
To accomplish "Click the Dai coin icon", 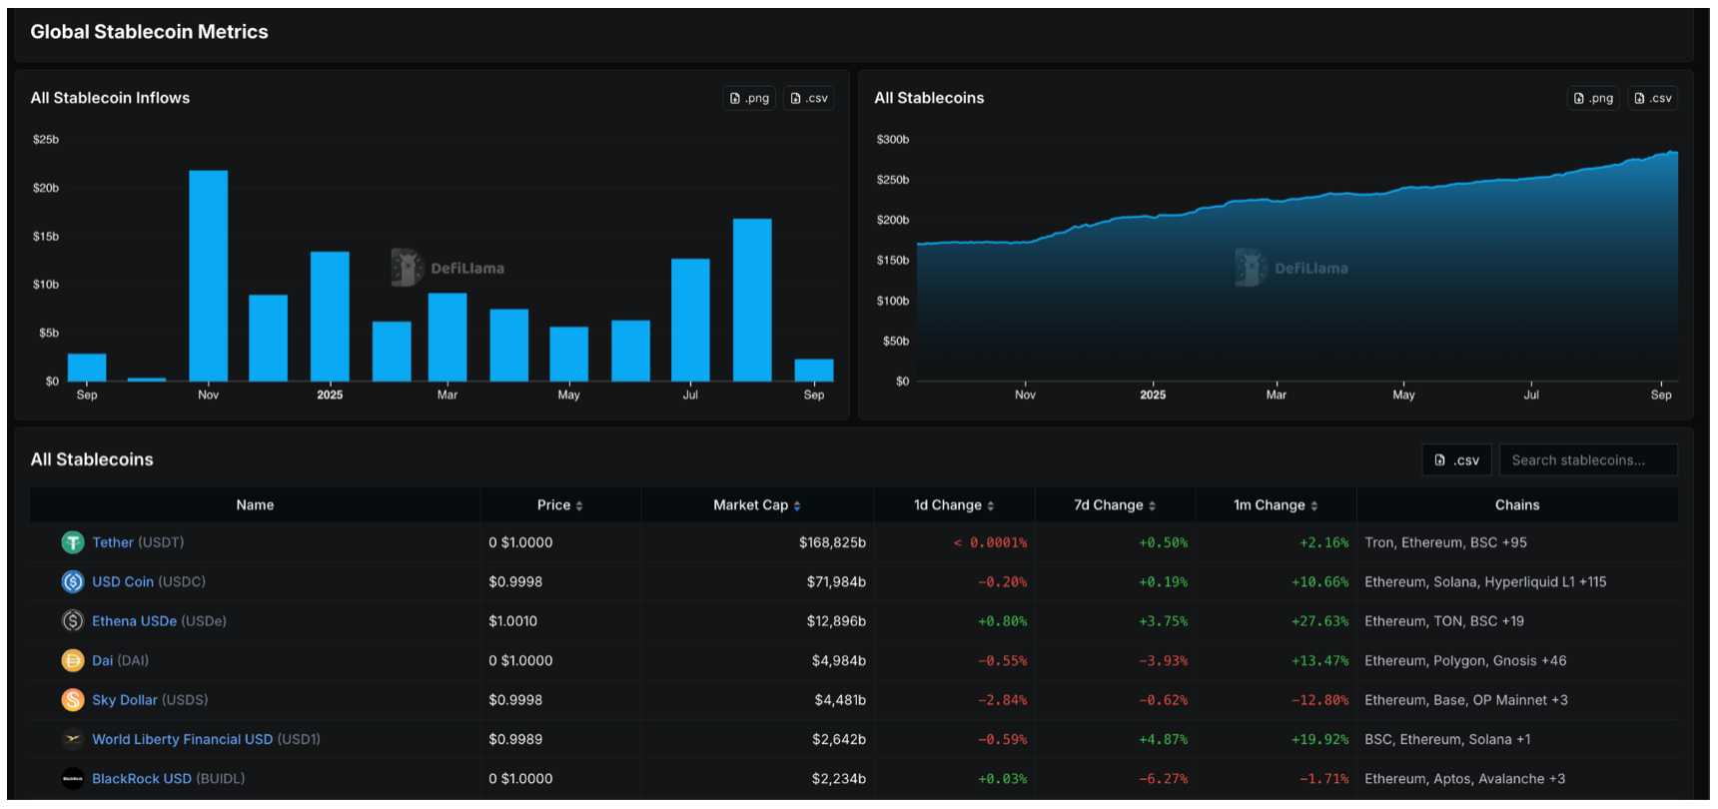I will [73, 660].
